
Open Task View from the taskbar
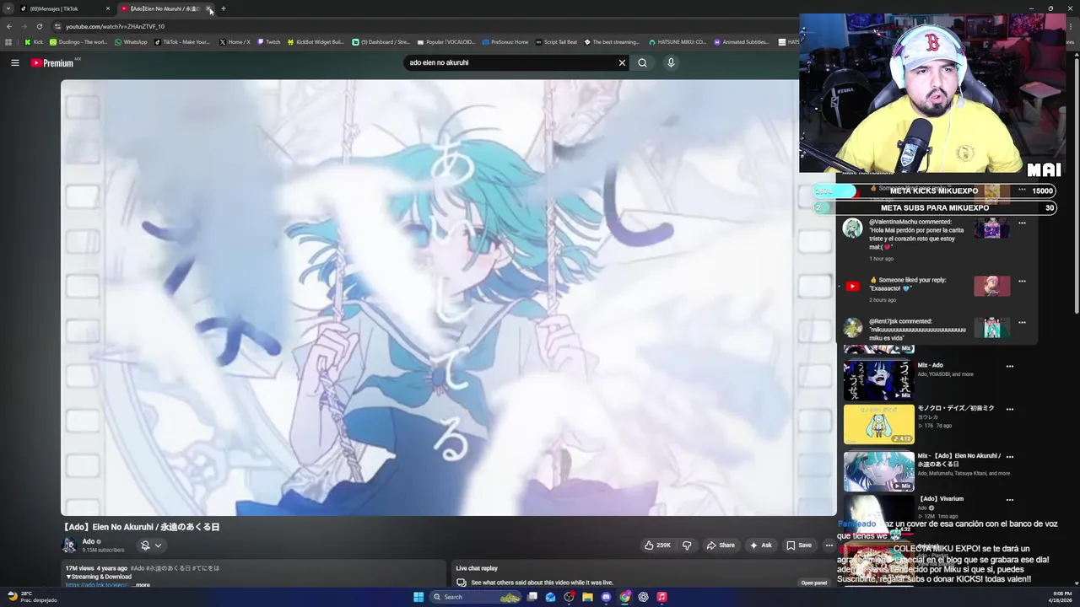(532, 597)
